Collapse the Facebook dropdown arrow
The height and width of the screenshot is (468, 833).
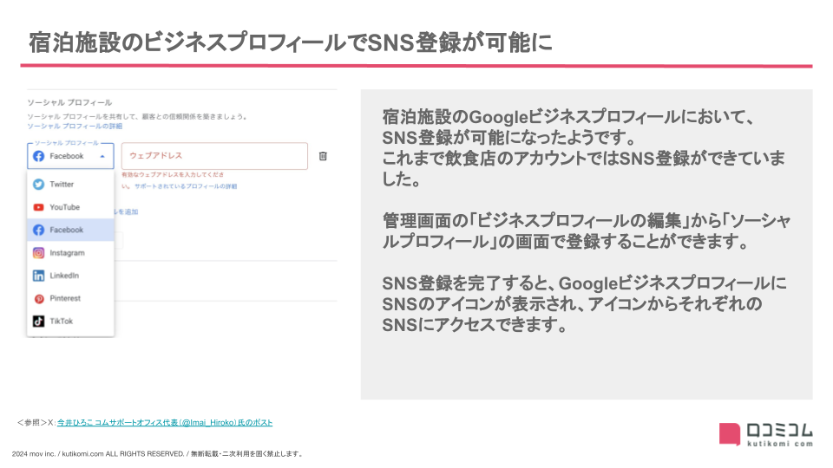[x=102, y=157]
